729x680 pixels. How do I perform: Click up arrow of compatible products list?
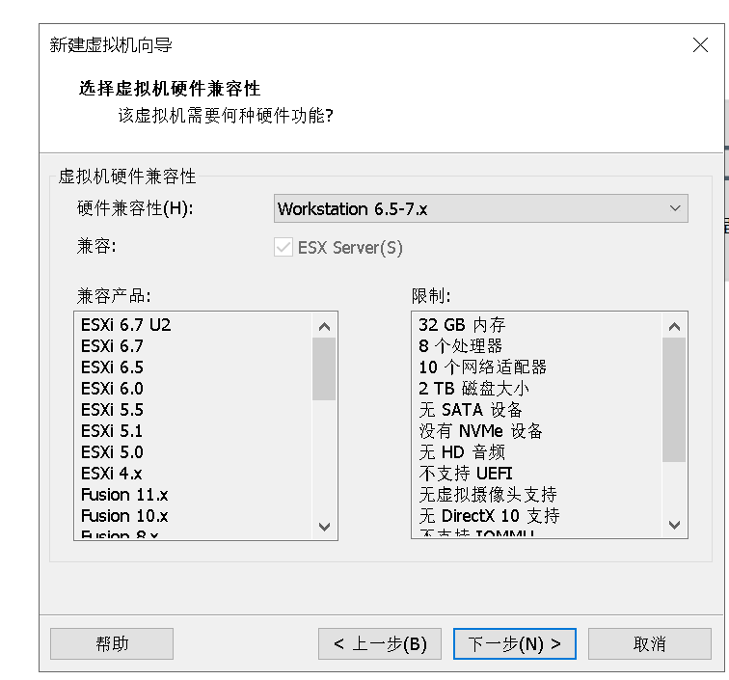tap(325, 326)
